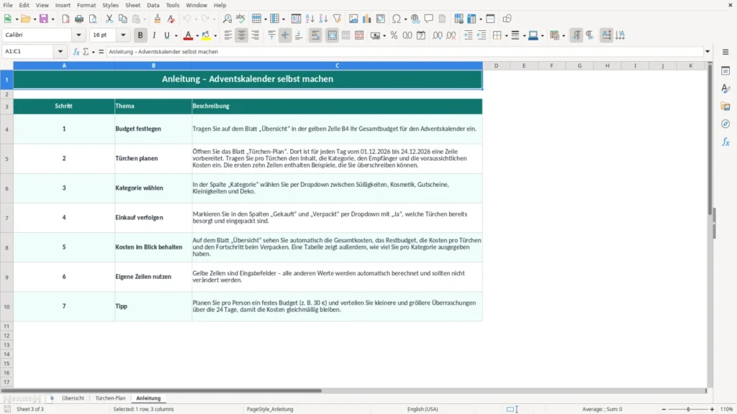Open the Format menu
This screenshot has height=414, width=737.
click(x=86, y=5)
